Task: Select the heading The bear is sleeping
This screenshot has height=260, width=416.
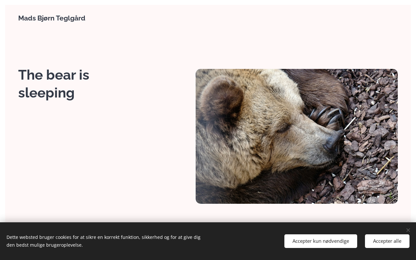Action: point(54,84)
